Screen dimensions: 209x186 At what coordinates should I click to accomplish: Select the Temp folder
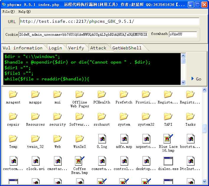pyautogui.click(x=13, y=138)
